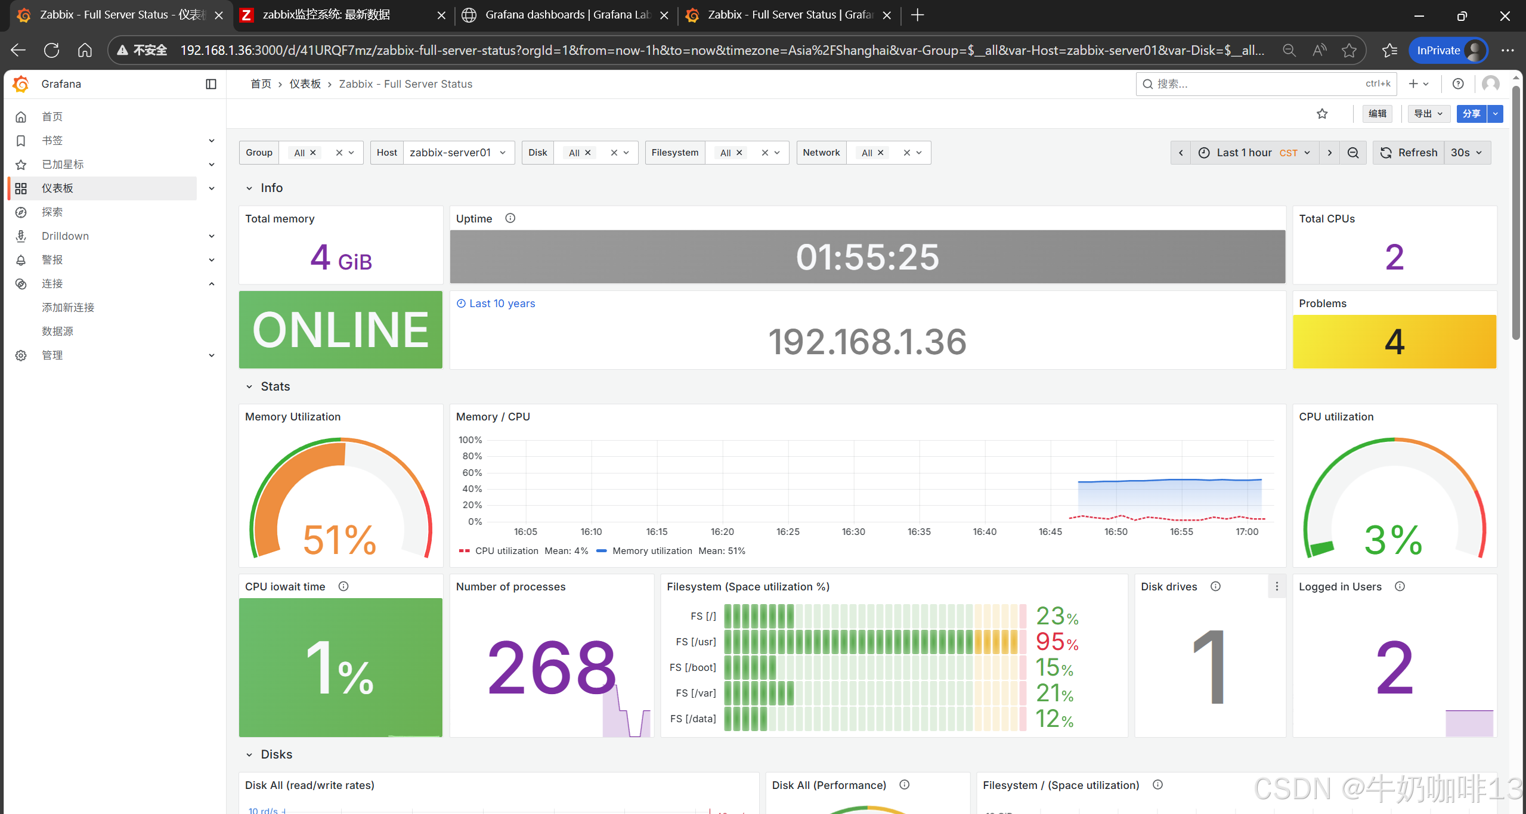1526x814 pixels.
Task: Open the user profile avatar
Action: coord(1490,84)
